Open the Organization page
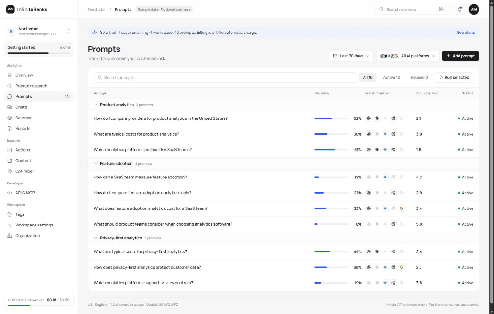Screen dimensions: 494x314 39,236
